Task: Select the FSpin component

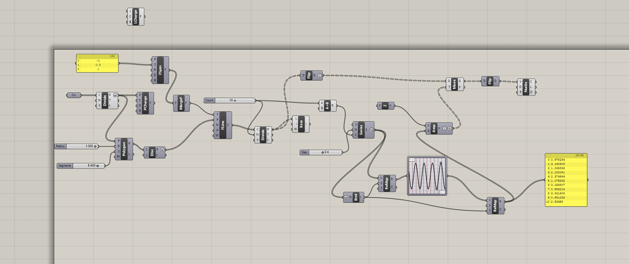Action: (x=160, y=70)
